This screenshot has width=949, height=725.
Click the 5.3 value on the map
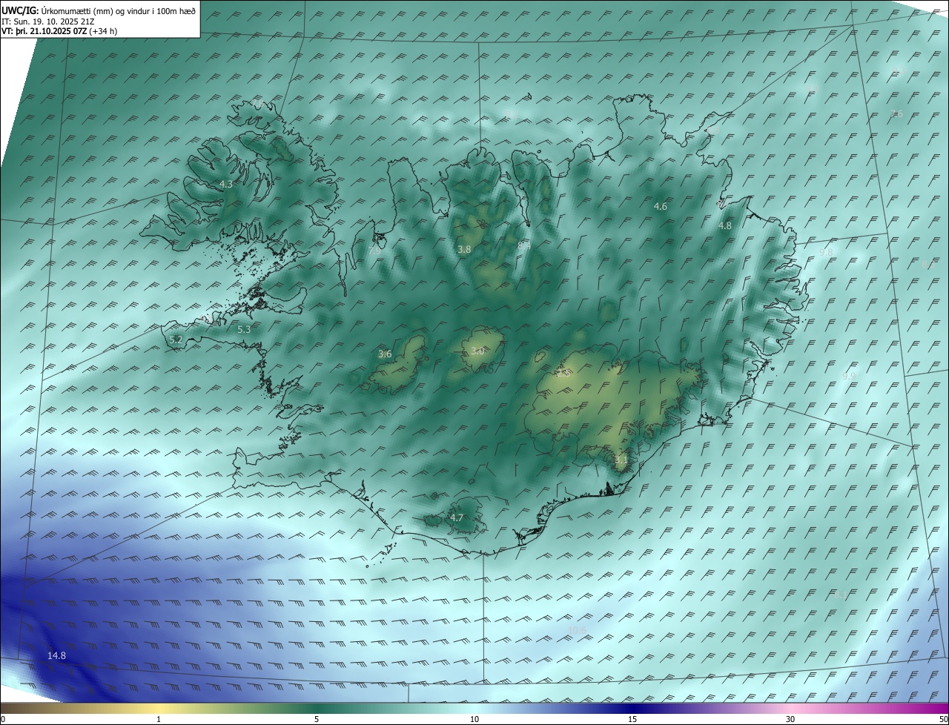pyautogui.click(x=244, y=329)
